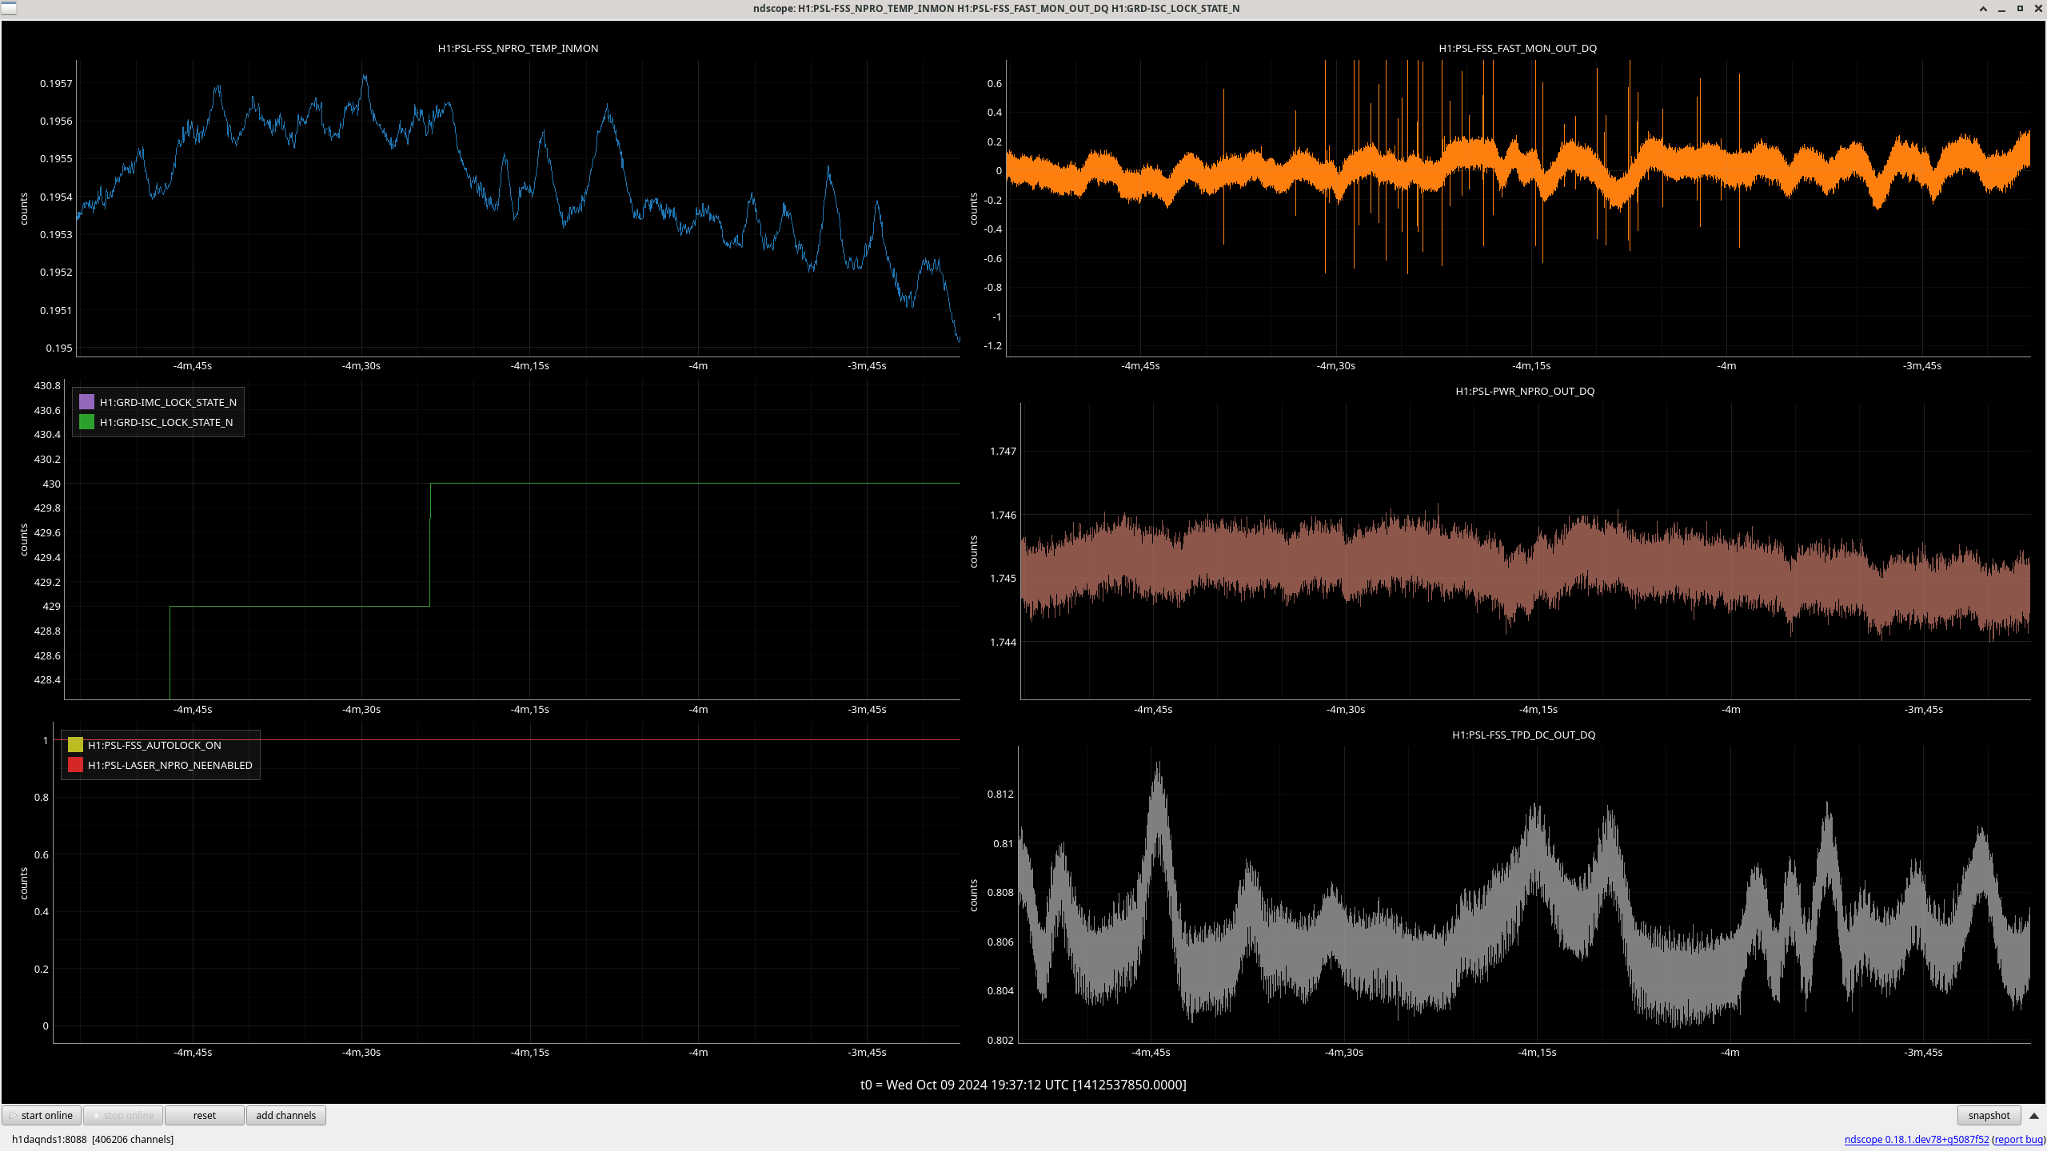
Task: Select the H1:PSL-LASER_NPRO_NEENABLED legend label
Action: coord(170,765)
